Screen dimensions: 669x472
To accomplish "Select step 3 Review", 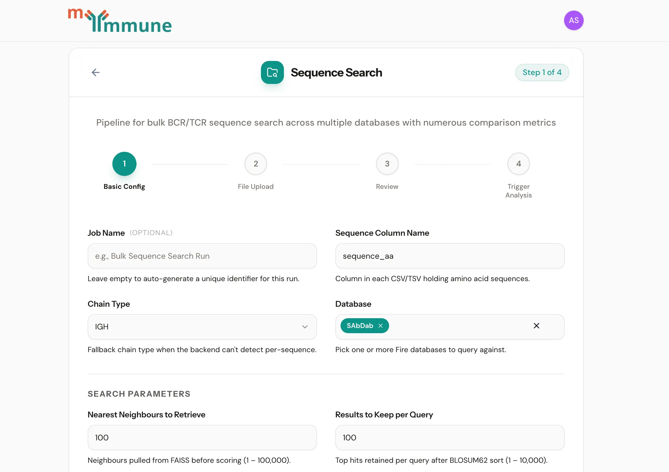I will (x=387, y=164).
